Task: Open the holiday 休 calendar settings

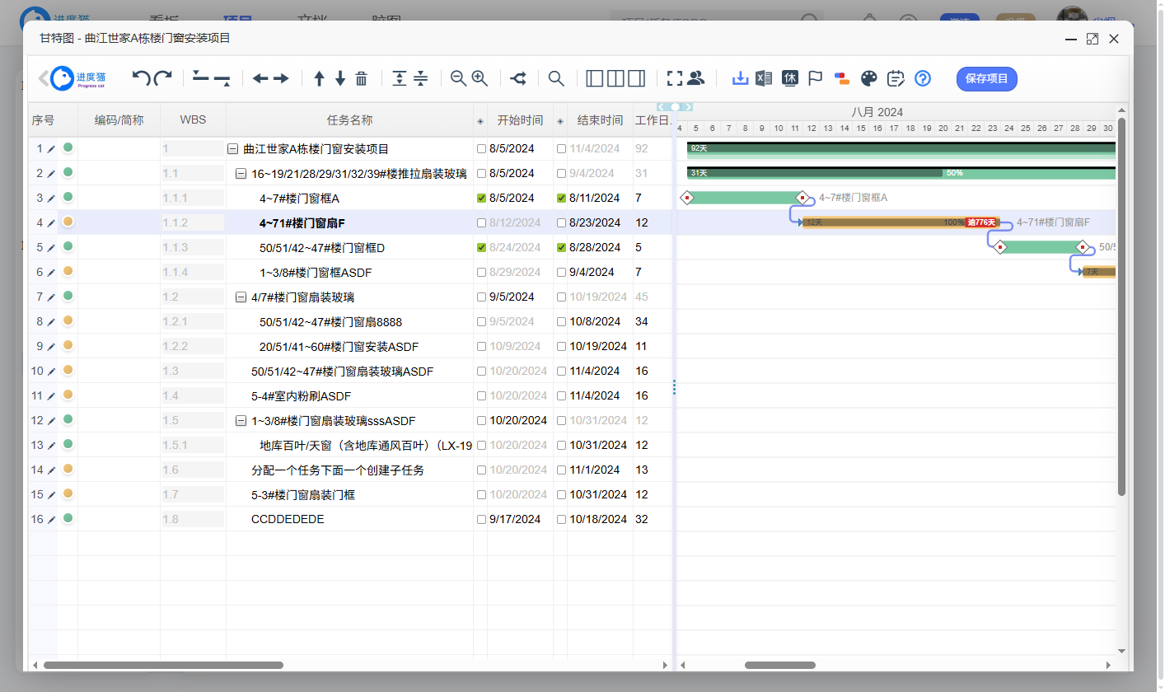Action: click(x=790, y=78)
